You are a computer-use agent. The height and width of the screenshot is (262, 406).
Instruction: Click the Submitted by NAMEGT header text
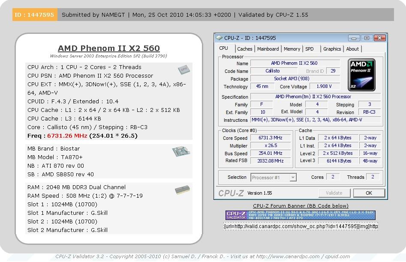tap(93, 15)
